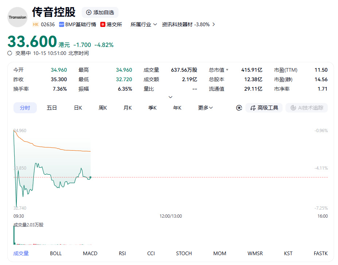
Task: Select the CCI indicator
Action: (x=151, y=253)
